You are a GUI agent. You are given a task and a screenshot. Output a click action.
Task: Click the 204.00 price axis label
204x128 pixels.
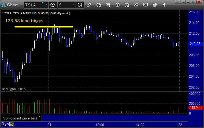[194, 76]
